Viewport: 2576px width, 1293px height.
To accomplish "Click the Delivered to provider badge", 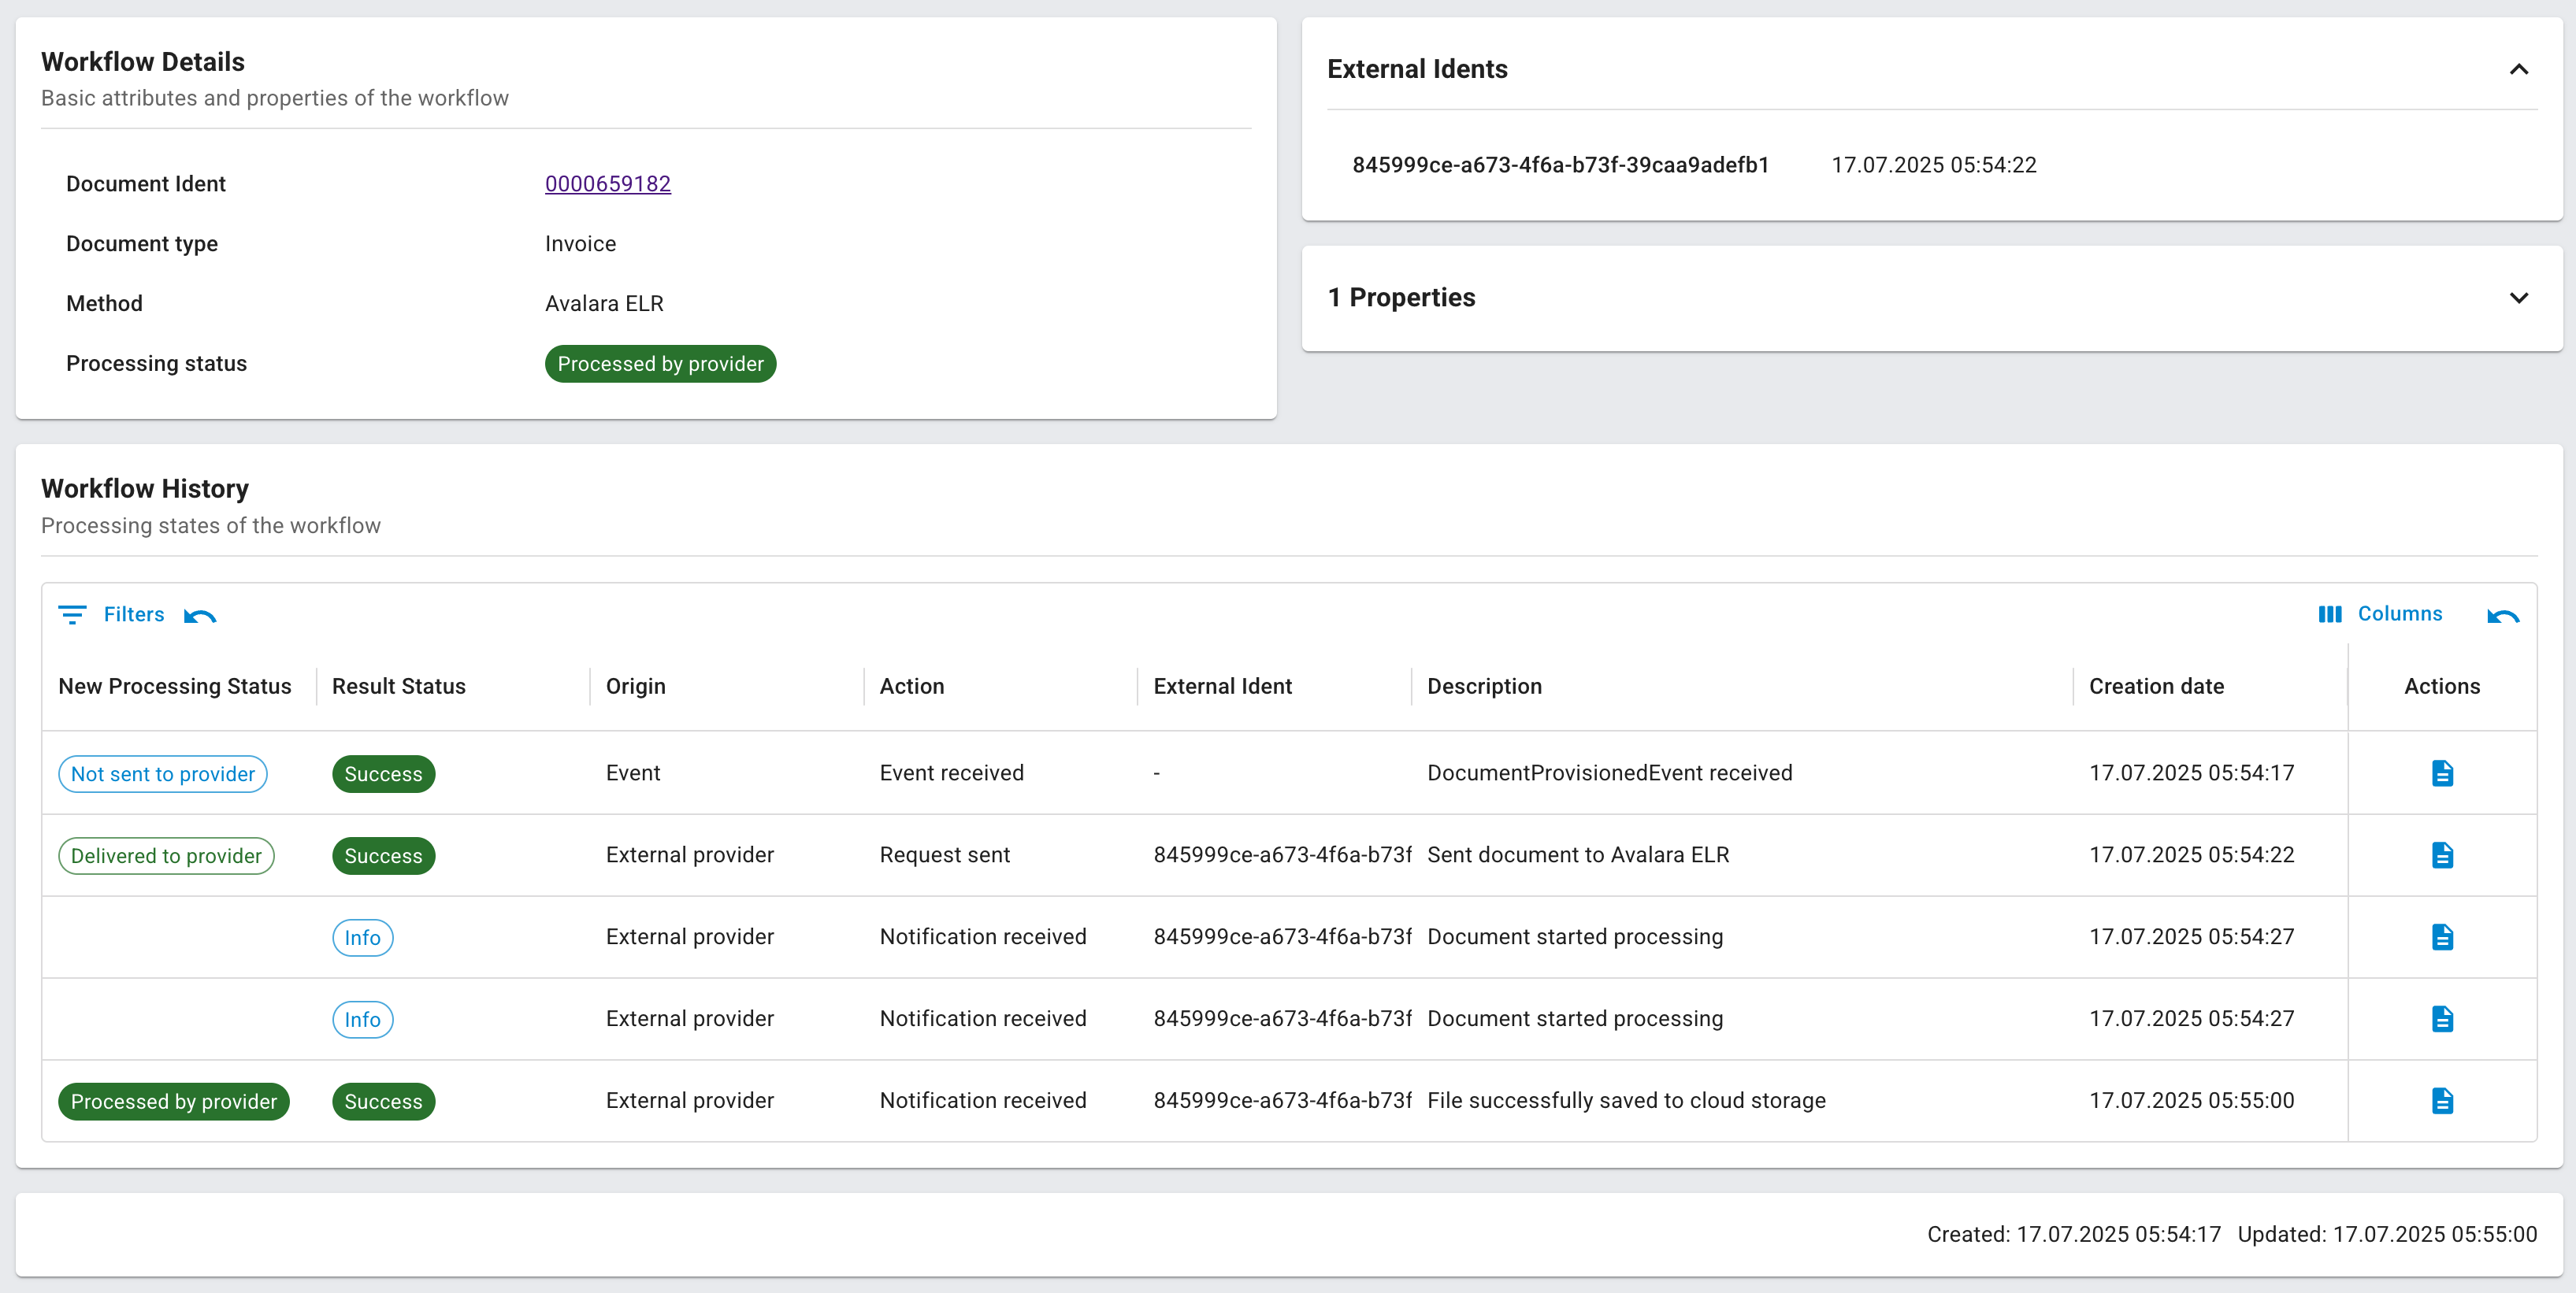I will 166,856.
